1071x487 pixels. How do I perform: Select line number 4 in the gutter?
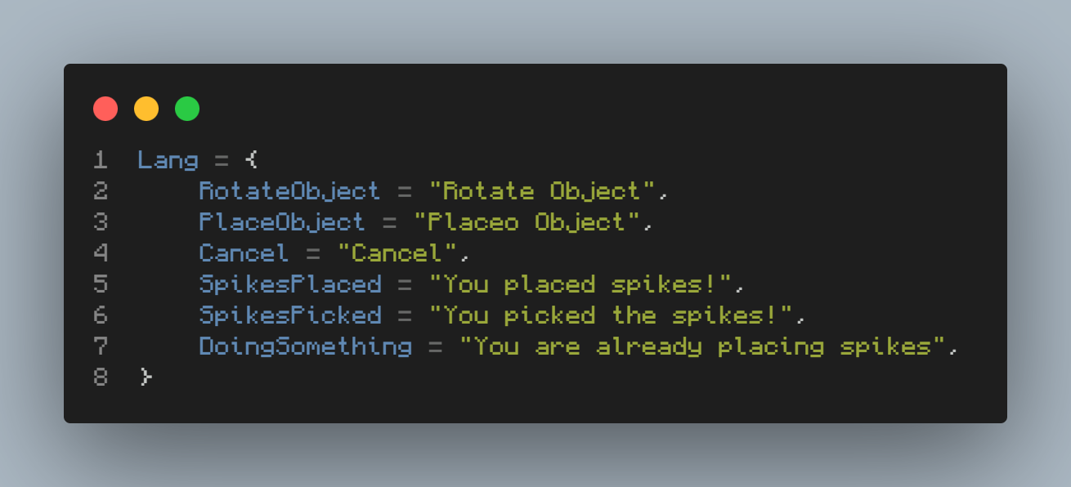[x=101, y=252]
